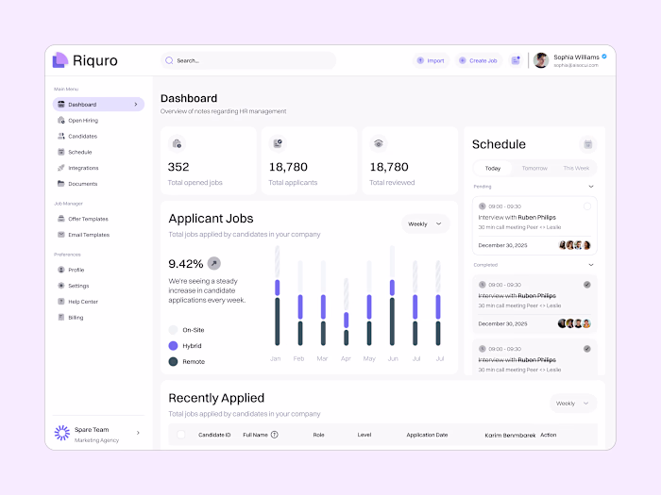Viewport: 661px width, 495px height.
Task: Click the Total opened jobs card icon
Action: (x=177, y=143)
